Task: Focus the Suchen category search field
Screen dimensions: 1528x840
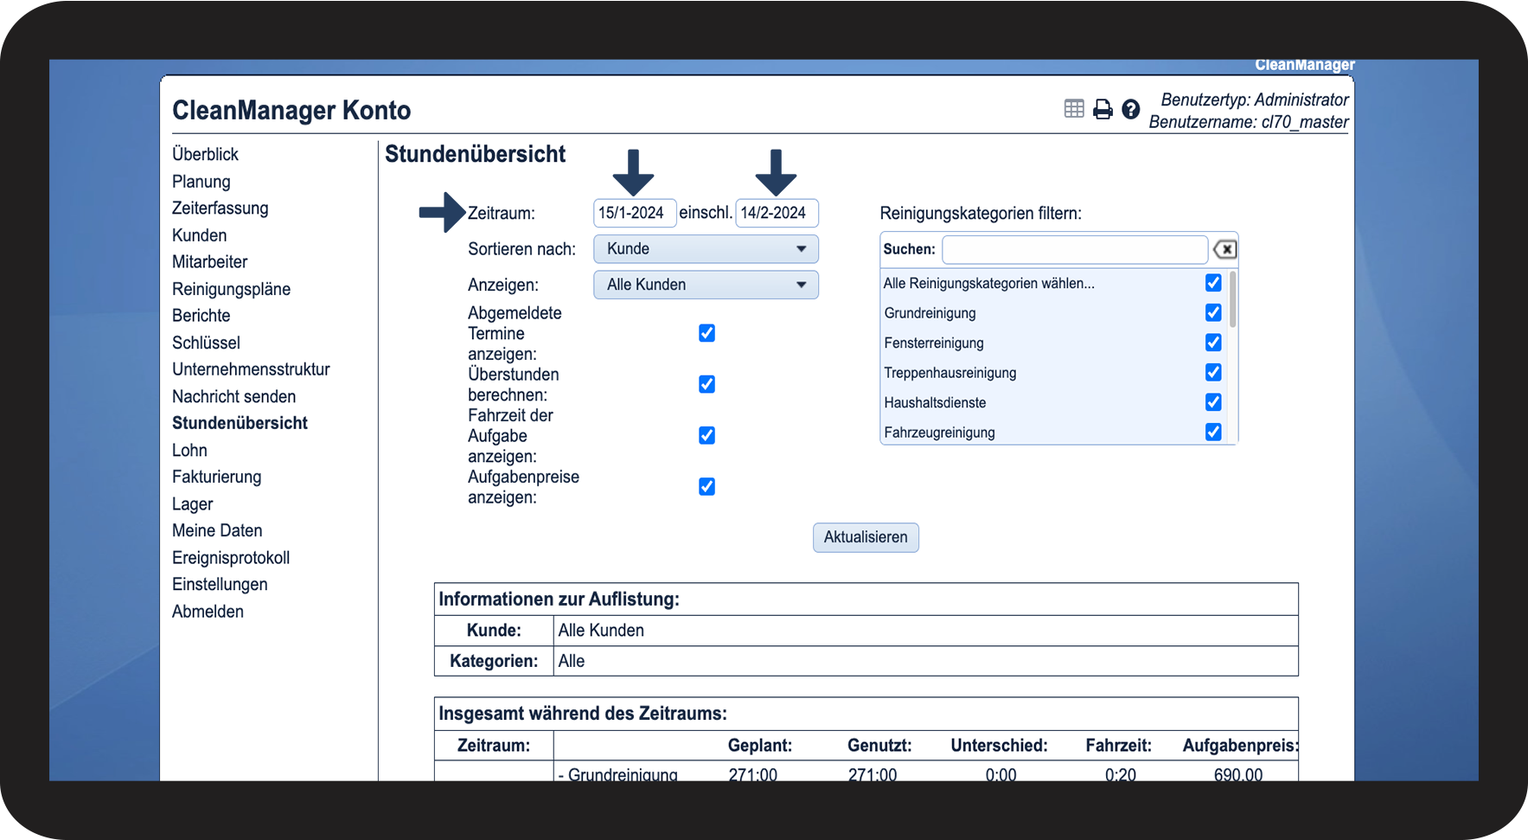Action: (x=1074, y=250)
